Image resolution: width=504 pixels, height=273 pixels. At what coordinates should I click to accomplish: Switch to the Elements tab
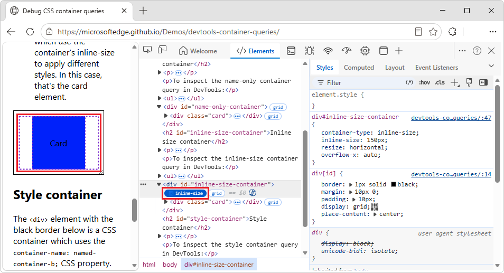(255, 51)
